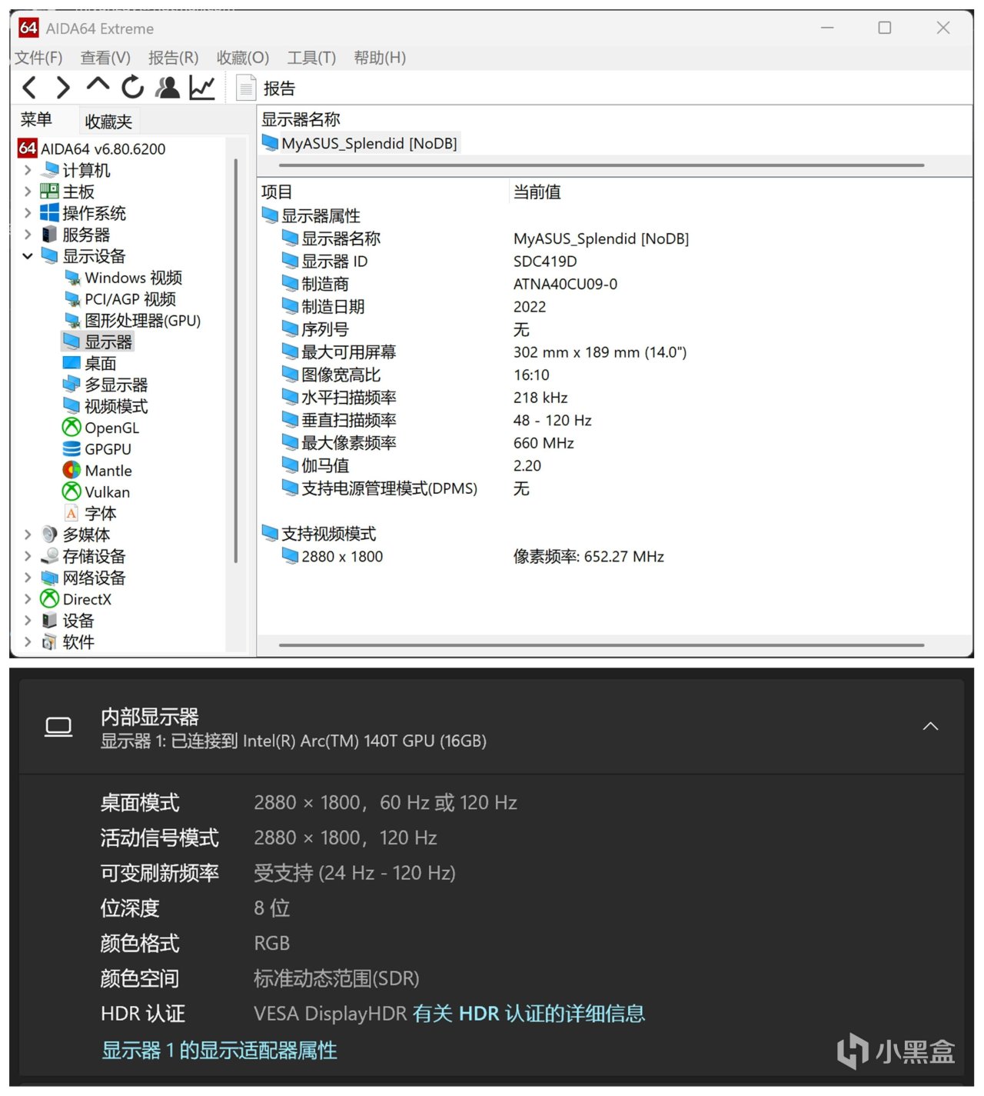
Task: Expand the 服务器 tree node
Action: (28, 235)
